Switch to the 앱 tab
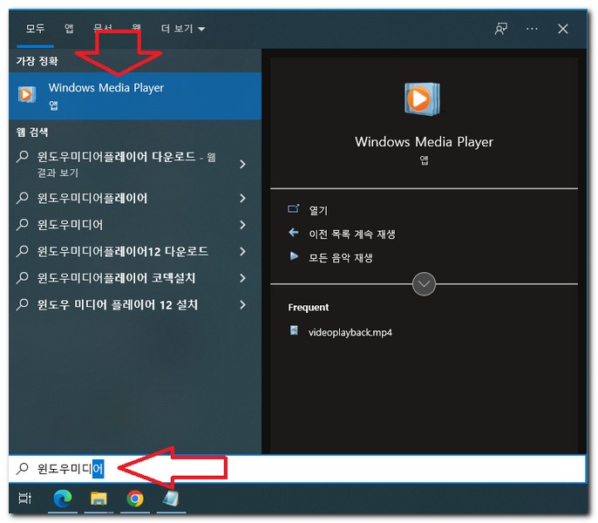This screenshot has width=598, height=523. (x=69, y=29)
